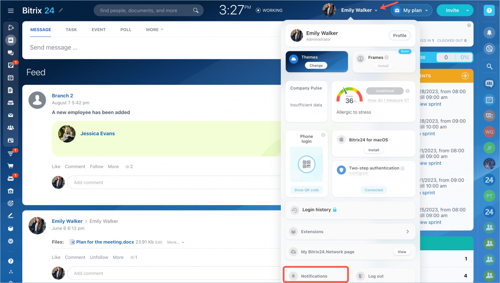
Task: Open the Webmail envelope icon
Action: point(11,115)
